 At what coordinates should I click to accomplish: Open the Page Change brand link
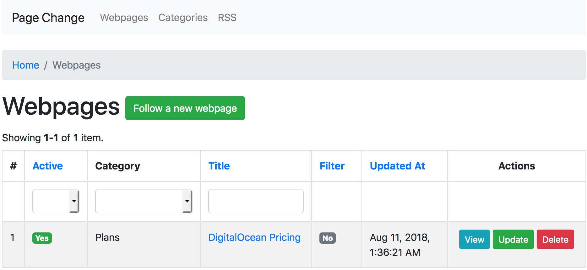[48, 18]
